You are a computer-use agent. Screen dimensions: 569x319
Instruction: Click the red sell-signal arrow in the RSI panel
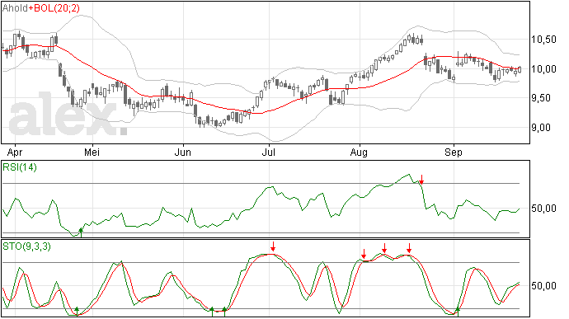coord(421,179)
